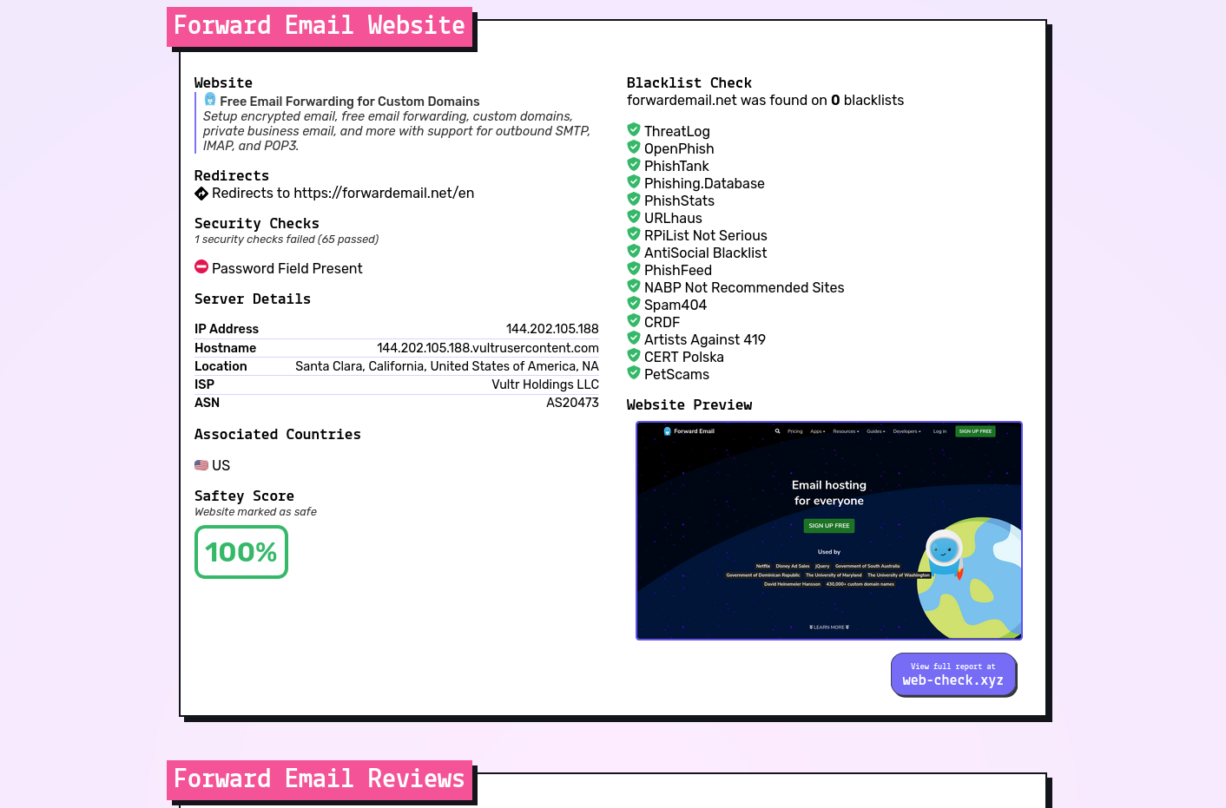Click '1 security checks failed (65 passed)'

pyautogui.click(x=287, y=240)
